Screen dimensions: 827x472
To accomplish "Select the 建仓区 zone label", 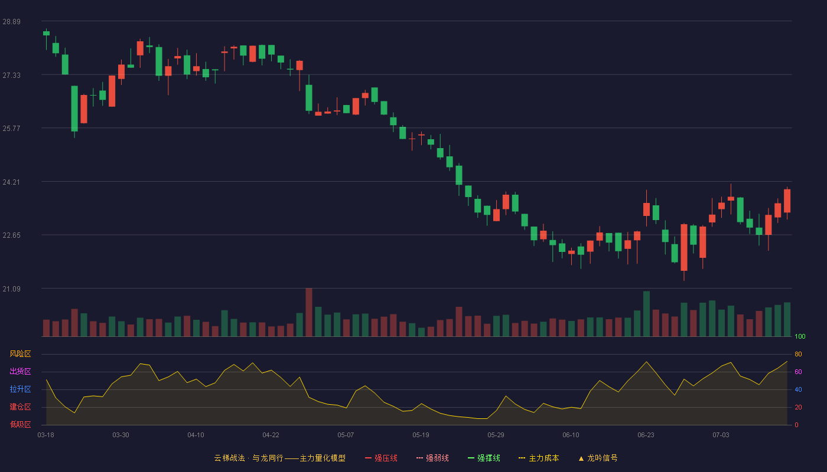I will 20,407.
